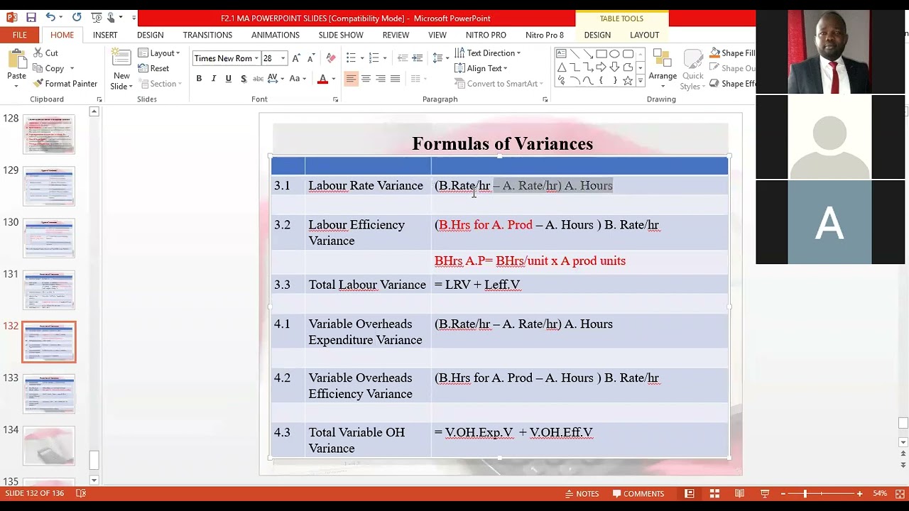The width and height of the screenshot is (909, 511).
Task: Select slide thumbnail 131
Action: [x=48, y=290]
